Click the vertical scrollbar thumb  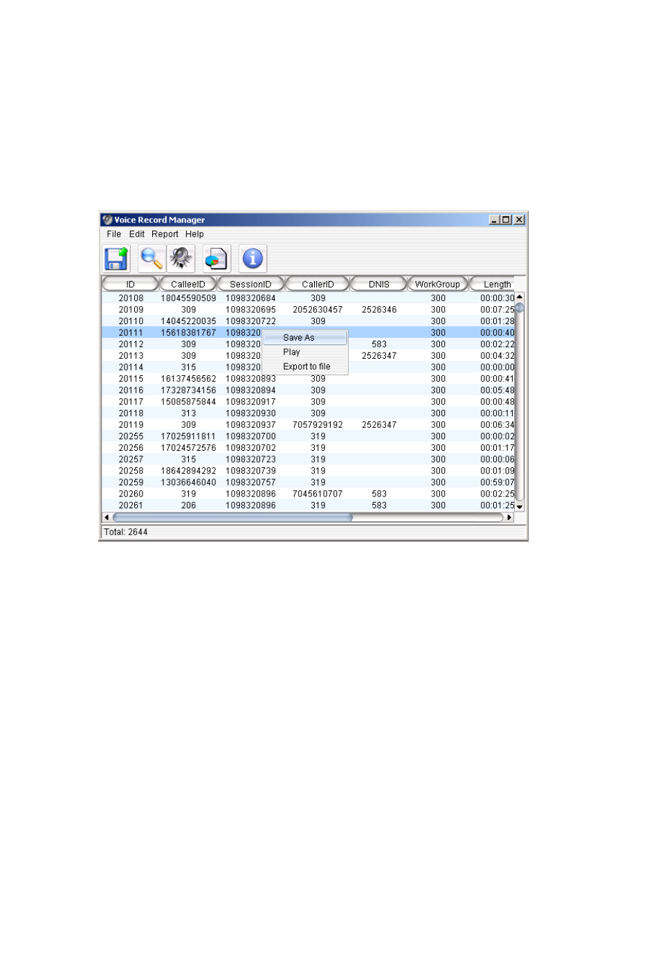[x=520, y=308]
